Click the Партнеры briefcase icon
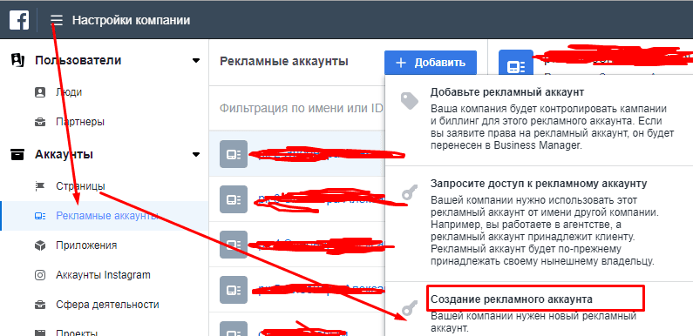693x336 pixels. [x=40, y=122]
